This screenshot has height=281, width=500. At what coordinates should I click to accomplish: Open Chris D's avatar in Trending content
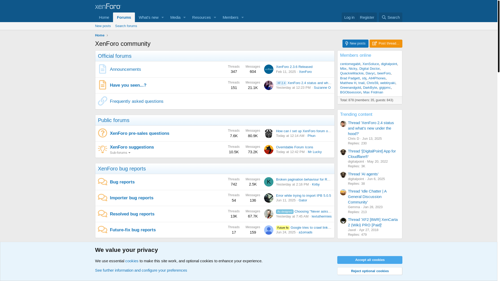point(343,124)
